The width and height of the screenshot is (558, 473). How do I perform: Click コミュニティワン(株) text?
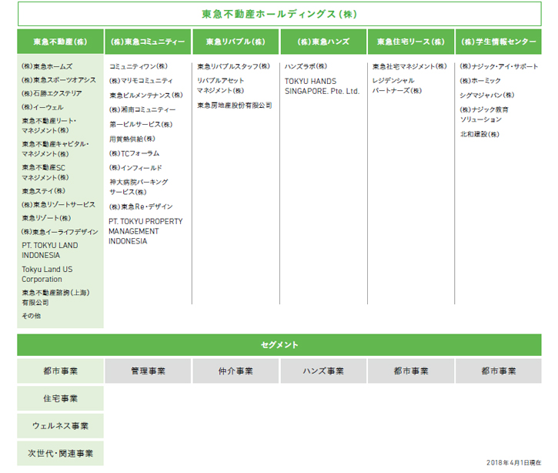coord(138,66)
